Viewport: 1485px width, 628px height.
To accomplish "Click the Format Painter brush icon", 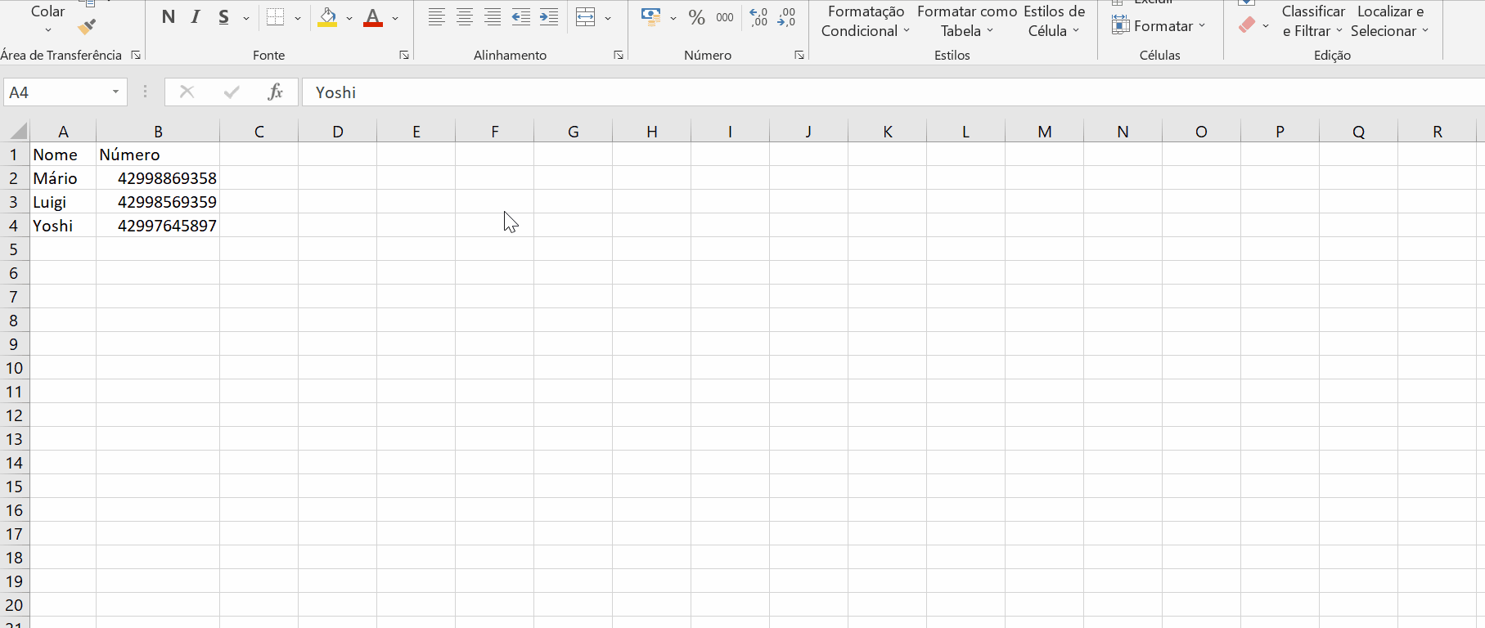I will pyautogui.click(x=87, y=27).
